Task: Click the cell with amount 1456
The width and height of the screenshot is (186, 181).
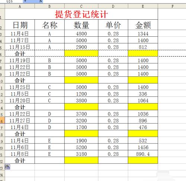Action: (143, 147)
